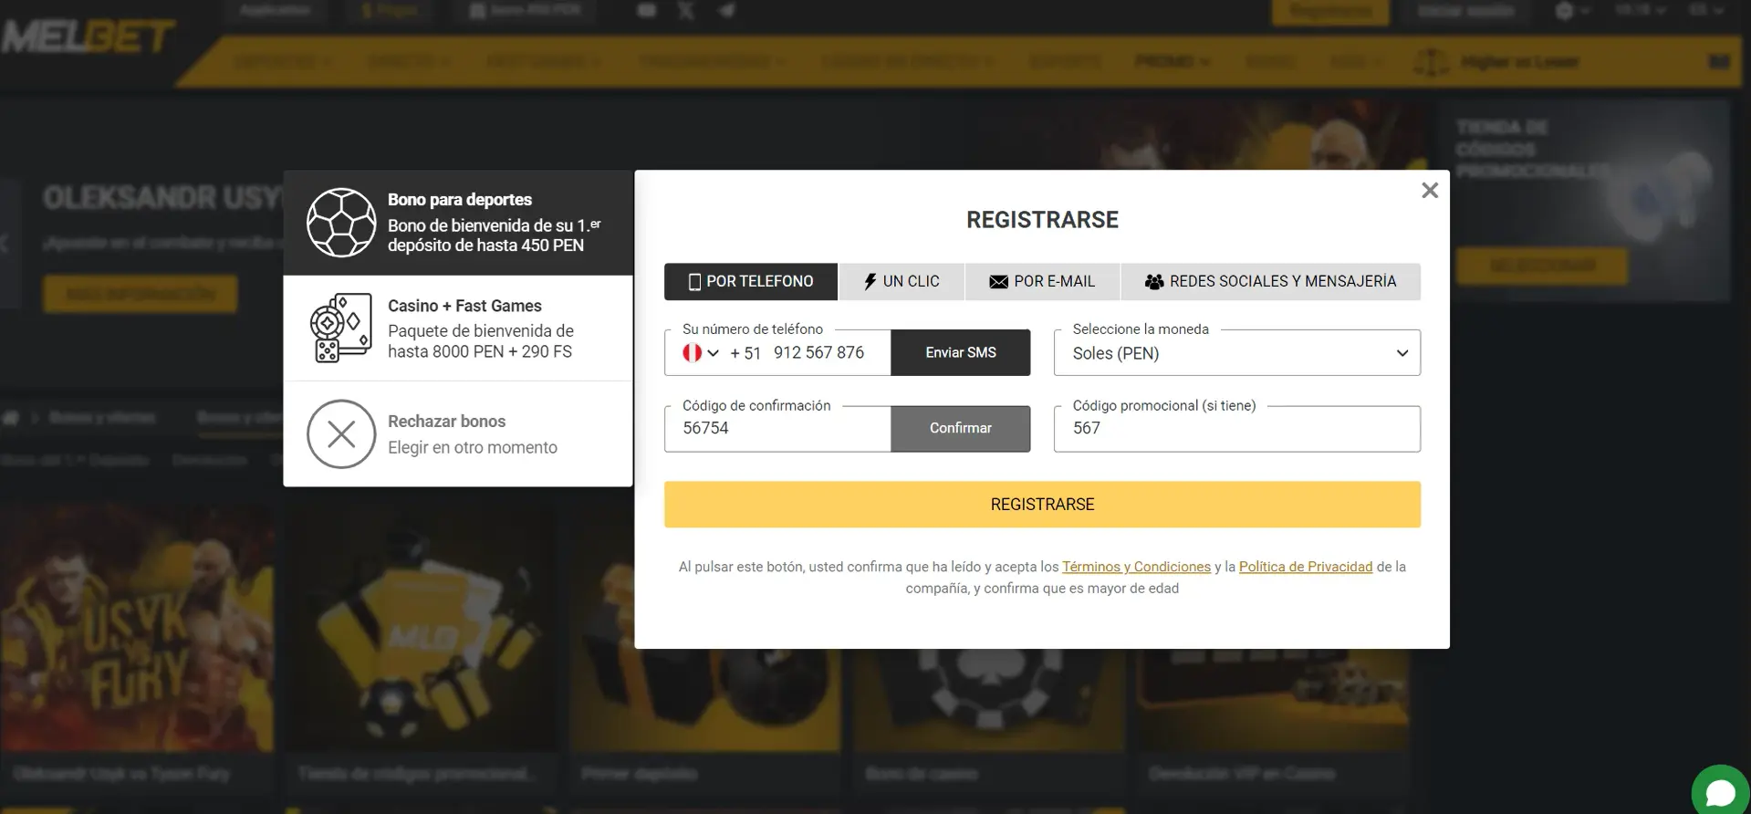
Task: Switch to Un Clic registration tab
Action: (902, 281)
